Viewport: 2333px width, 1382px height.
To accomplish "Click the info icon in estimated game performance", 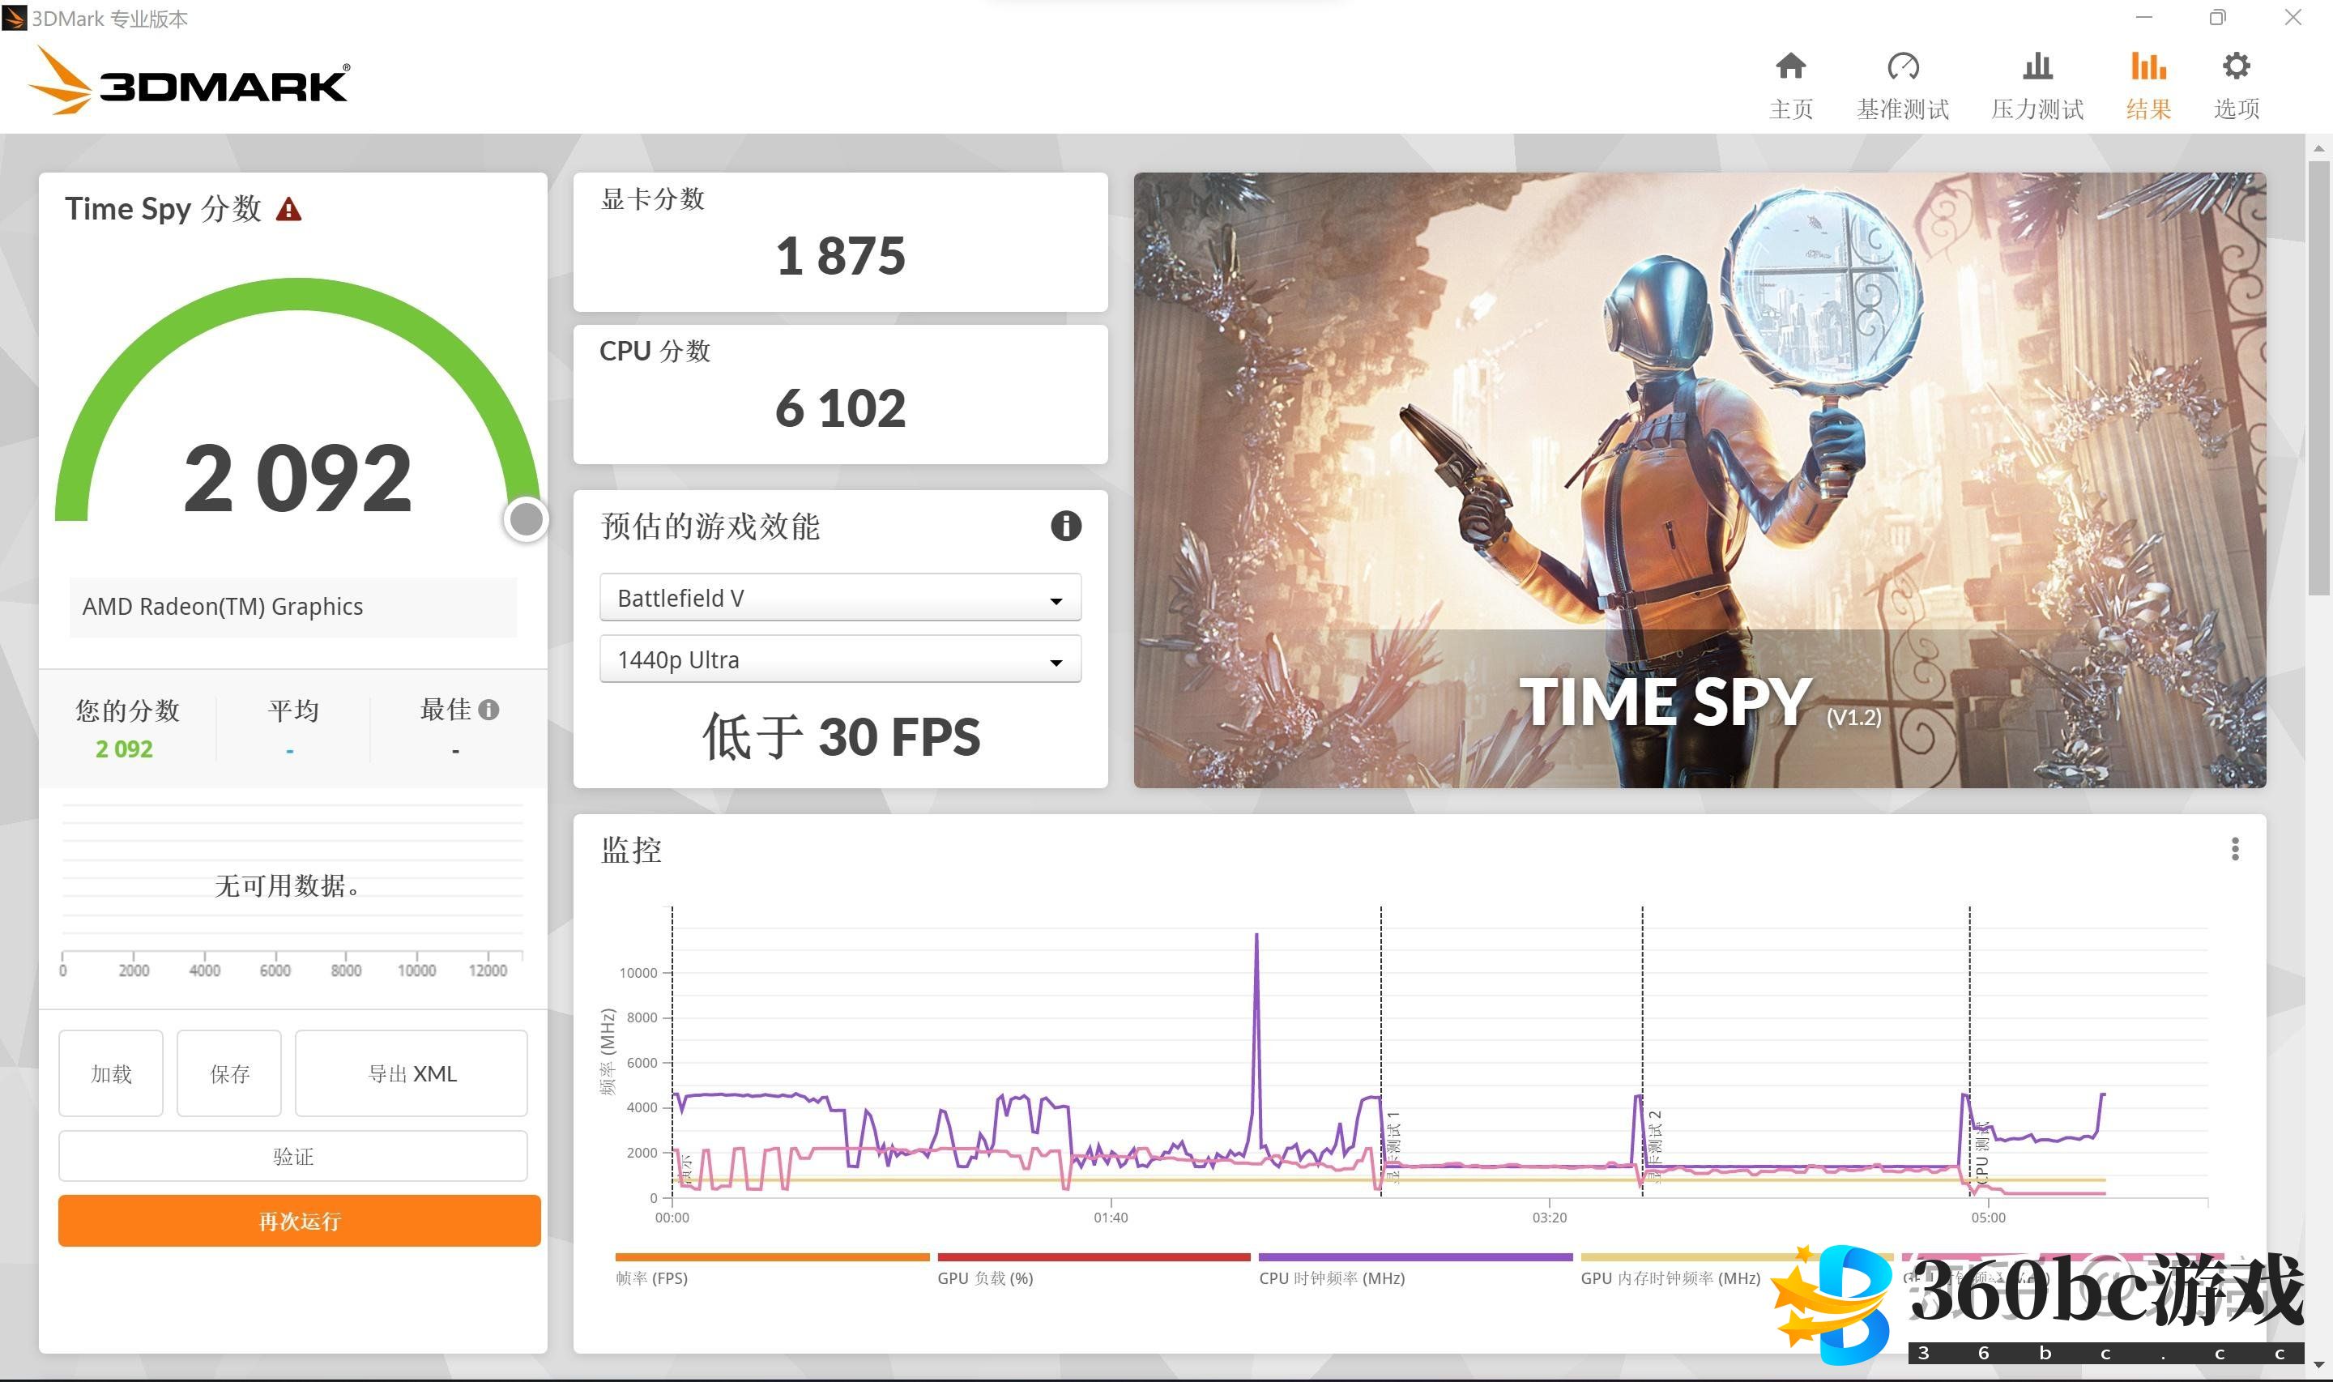I will click(x=1065, y=527).
